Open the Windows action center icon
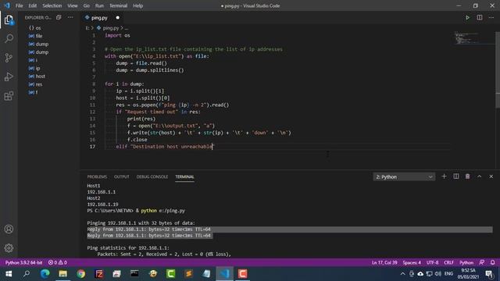This screenshot has width=500, height=281. (x=489, y=274)
